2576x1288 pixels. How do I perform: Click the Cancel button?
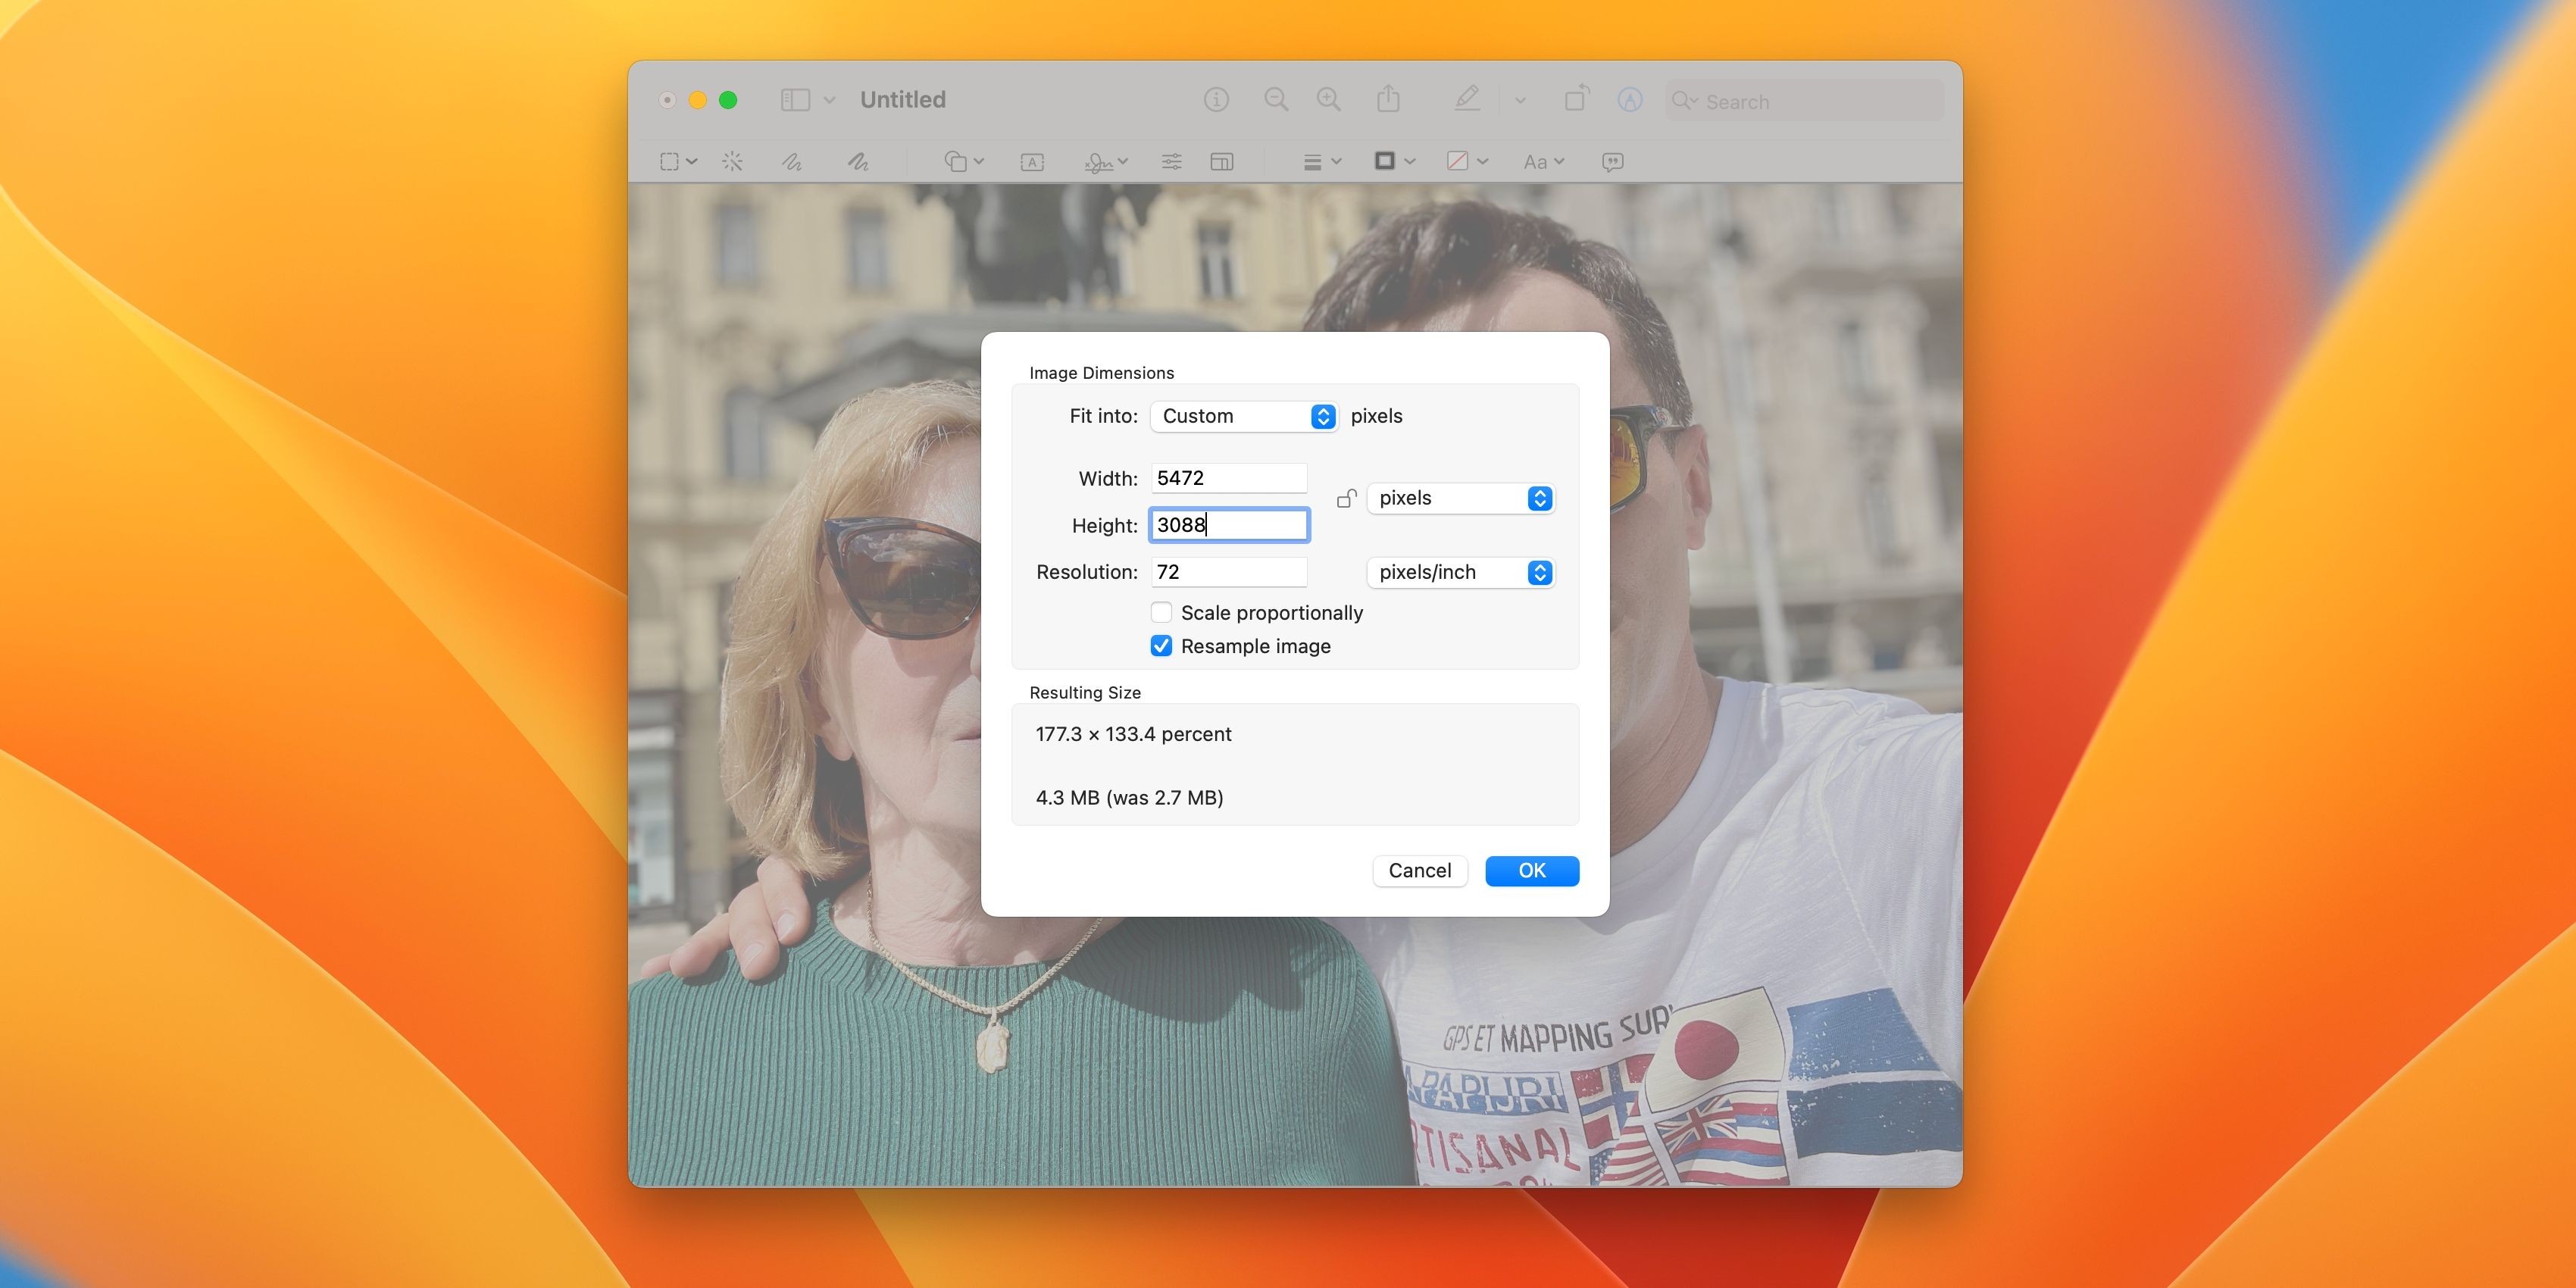[x=1420, y=871]
